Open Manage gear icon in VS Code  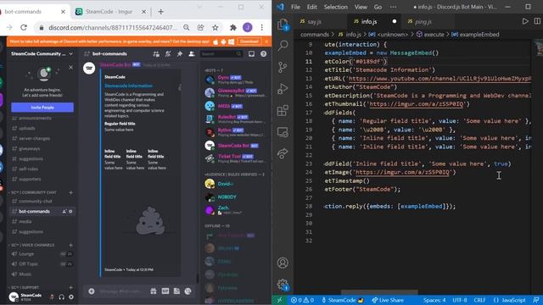pyautogui.click(x=283, y=285)
